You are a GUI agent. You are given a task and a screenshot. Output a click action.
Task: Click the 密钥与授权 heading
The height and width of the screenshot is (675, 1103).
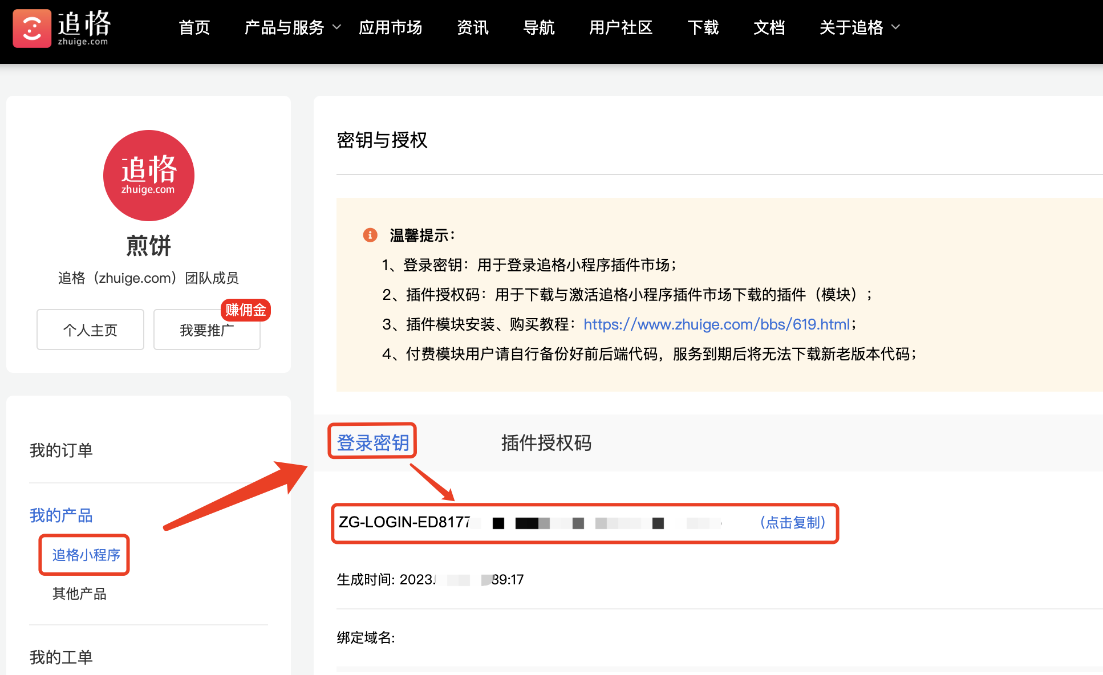coord(382,140)
